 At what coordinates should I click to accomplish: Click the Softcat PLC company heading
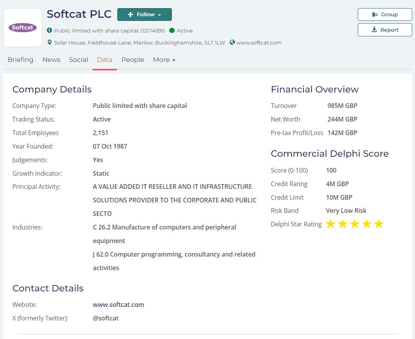(x=79, y=14)
